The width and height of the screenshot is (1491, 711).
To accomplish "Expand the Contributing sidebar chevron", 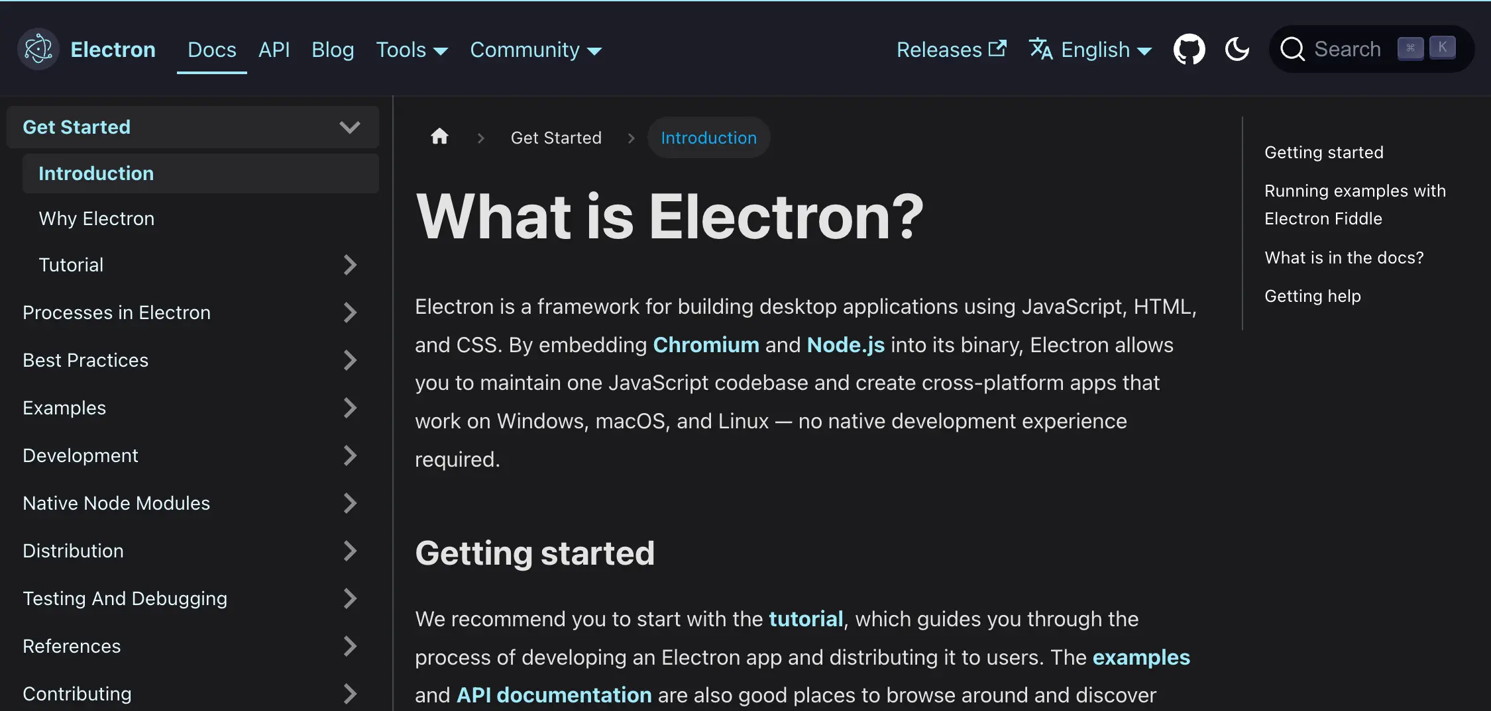I will click(350, 694).
